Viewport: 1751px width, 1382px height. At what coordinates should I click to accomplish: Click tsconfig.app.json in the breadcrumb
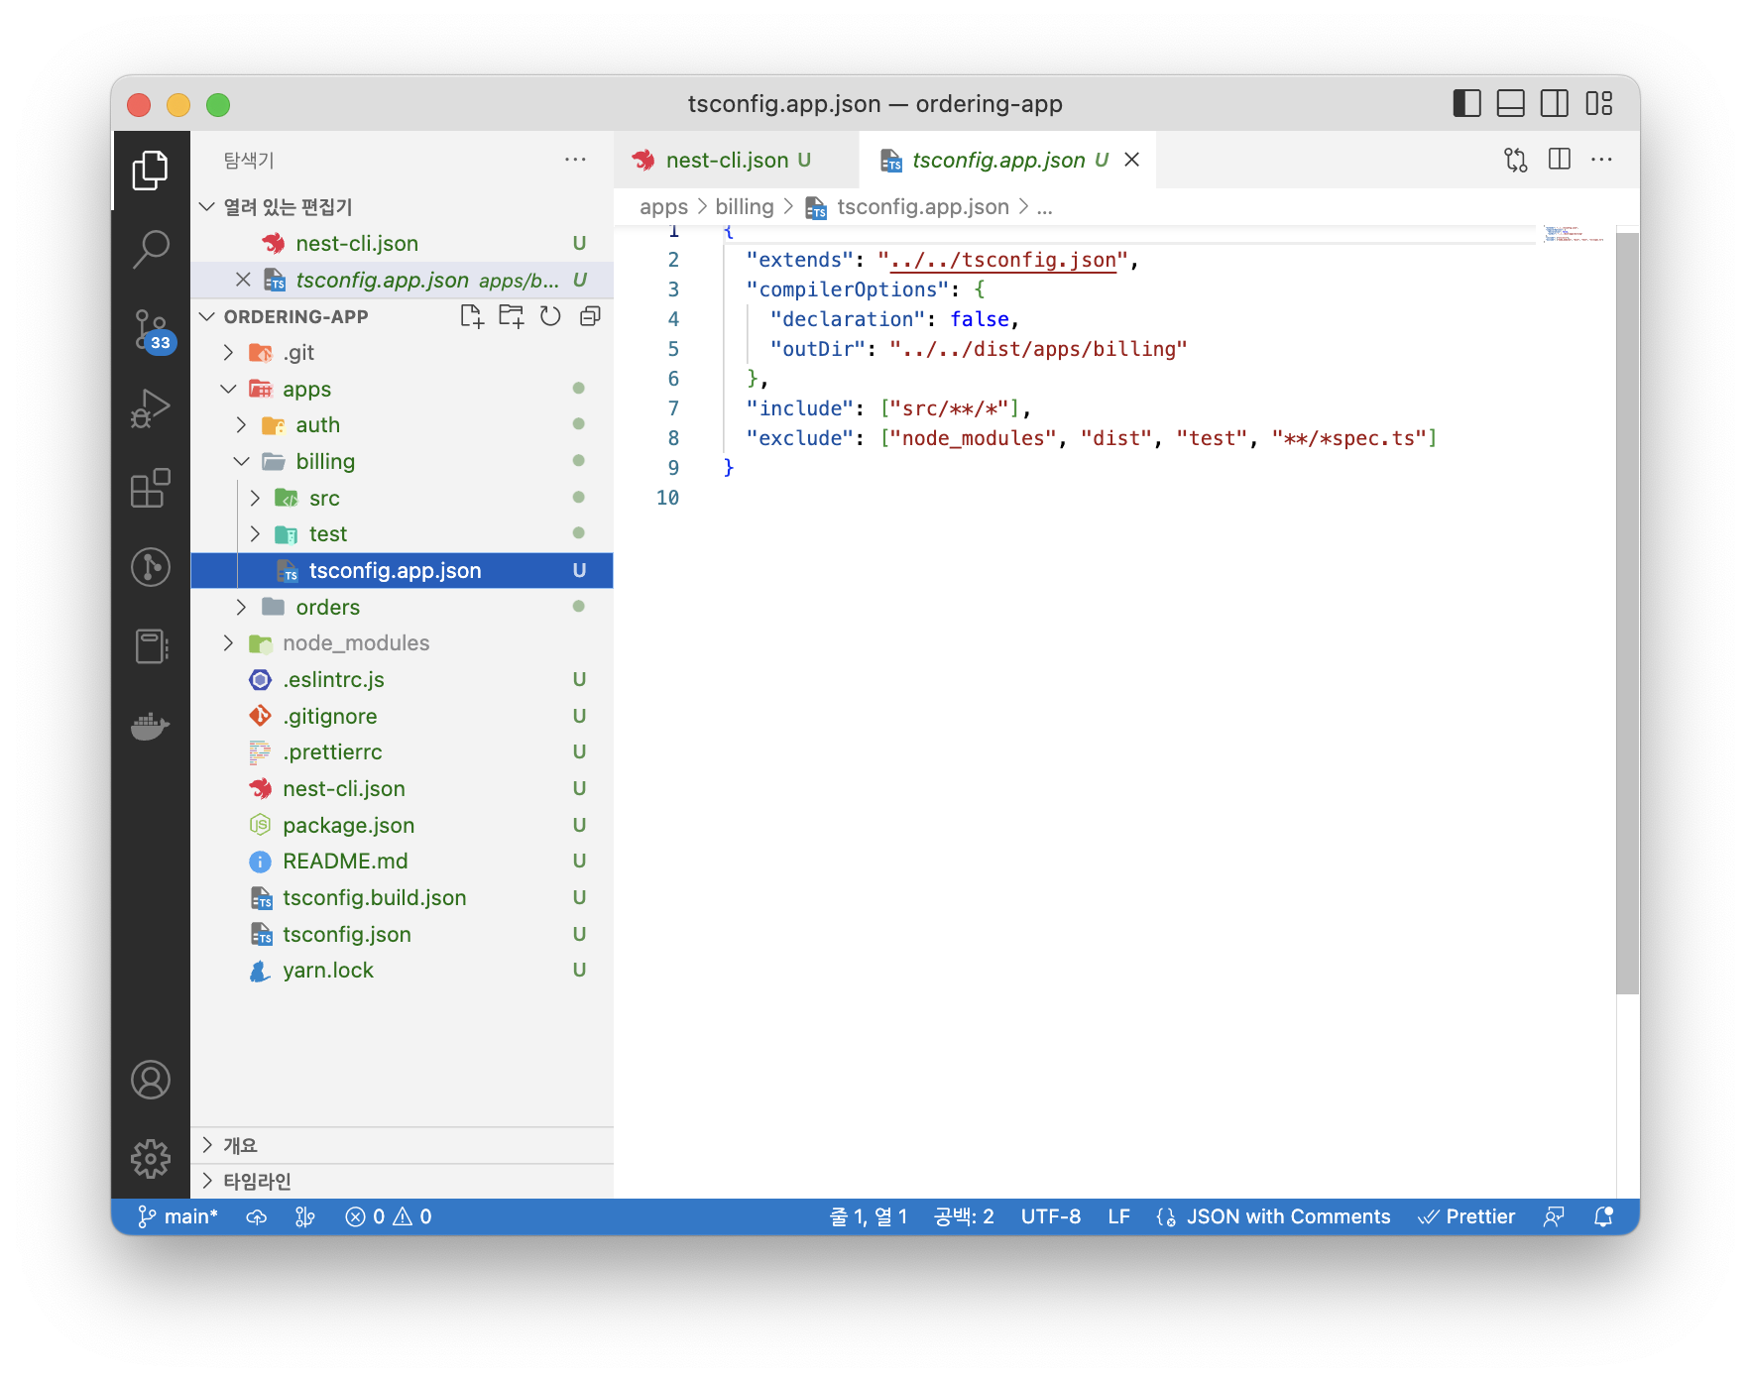point(922,206)
